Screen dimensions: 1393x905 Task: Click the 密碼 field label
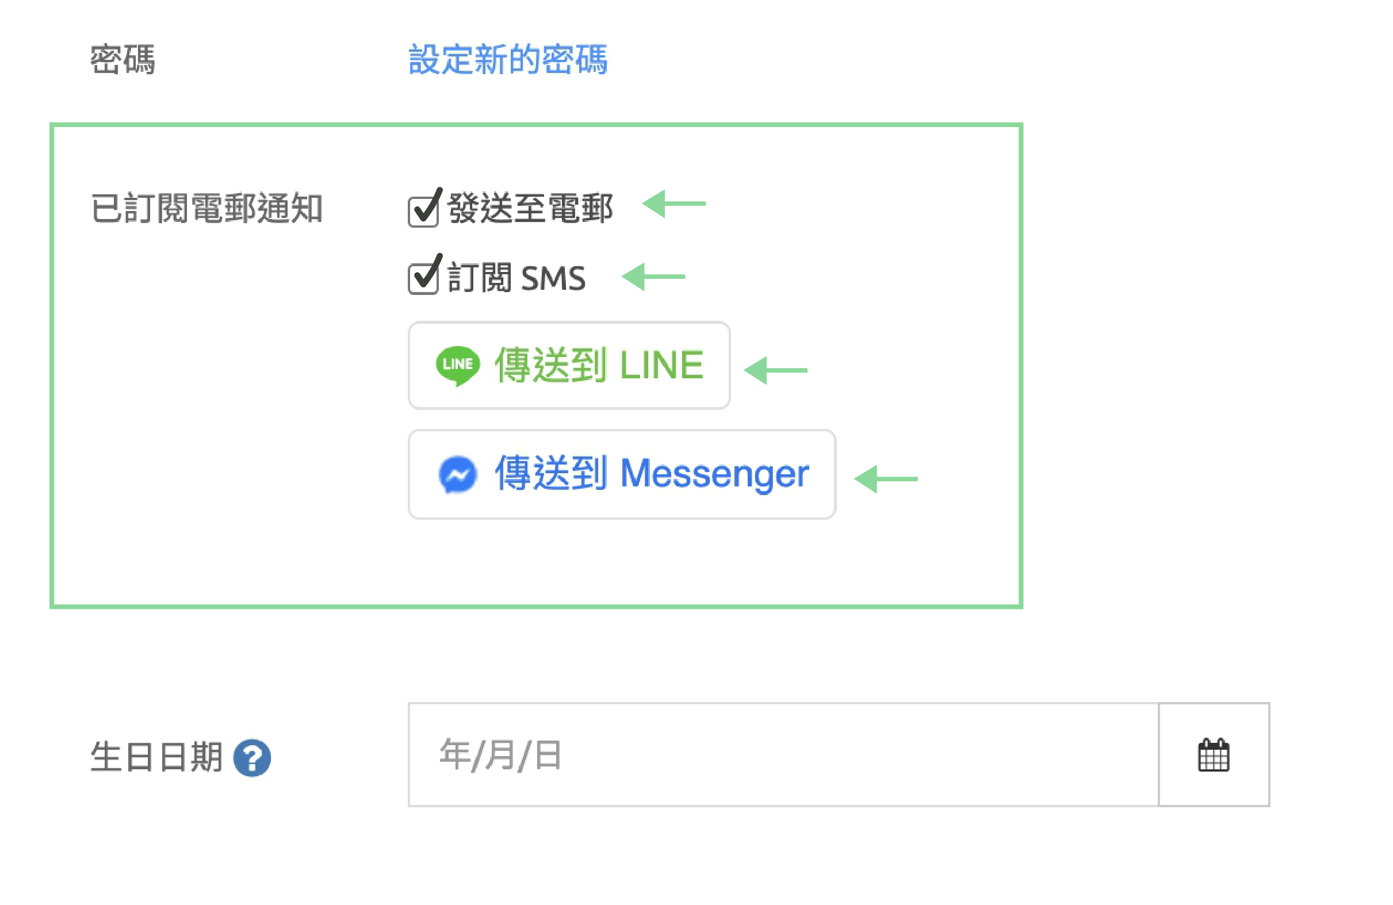coord(123,60)
